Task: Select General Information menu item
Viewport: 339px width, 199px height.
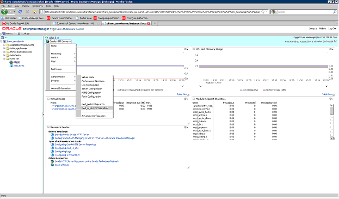Action: coord(61,88)
